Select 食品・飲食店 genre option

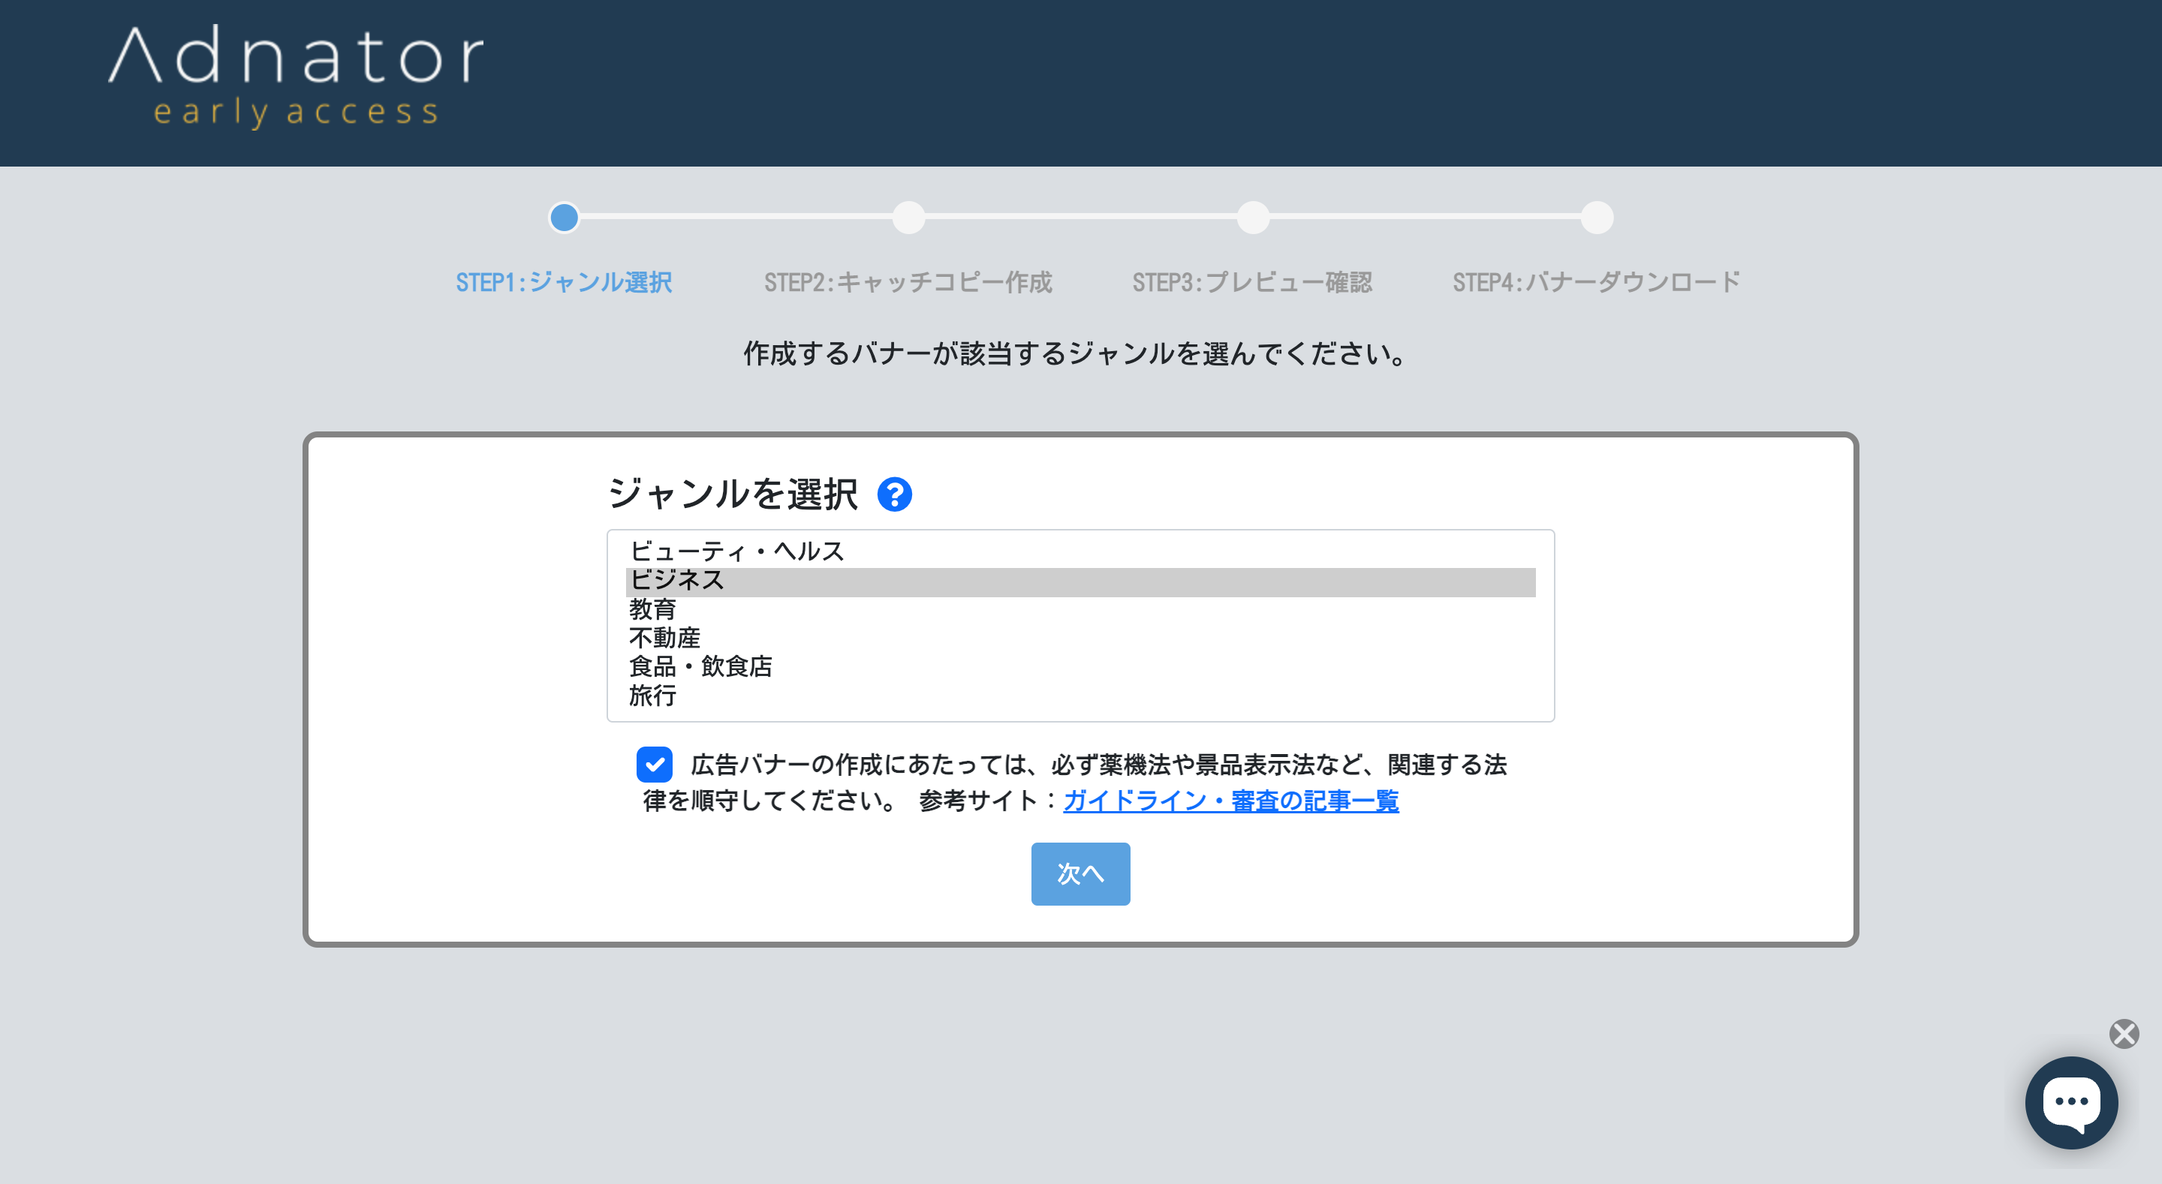pos(1080,667)
